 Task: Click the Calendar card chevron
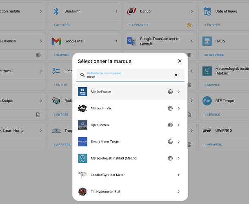point(41,41)
